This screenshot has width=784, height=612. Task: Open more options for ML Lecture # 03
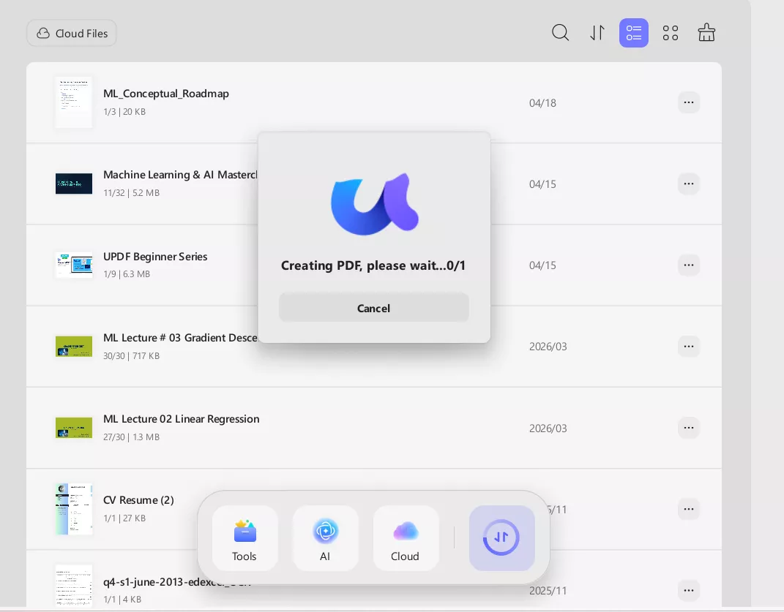click(x=689, y=347)
